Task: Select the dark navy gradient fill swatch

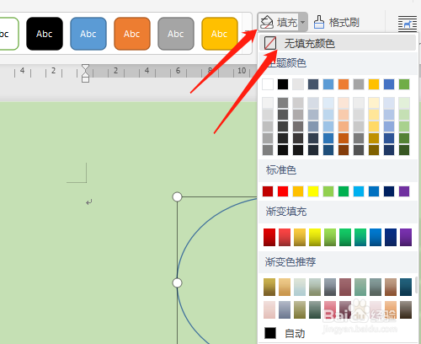Action: (x=391, y=237)
